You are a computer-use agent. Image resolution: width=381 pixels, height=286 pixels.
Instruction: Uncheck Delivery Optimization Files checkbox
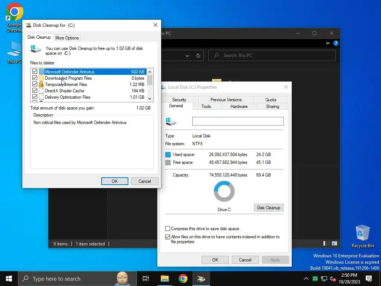(x=35, y=97)
